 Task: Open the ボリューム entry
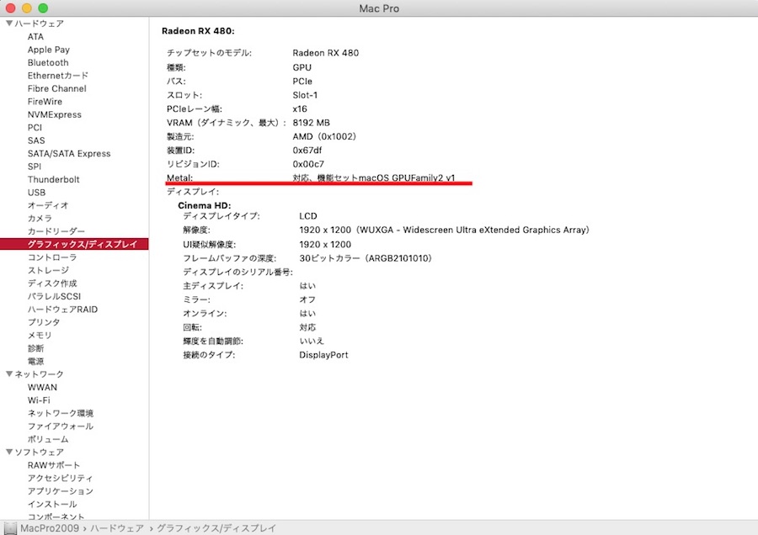click(x=48, y=439)
